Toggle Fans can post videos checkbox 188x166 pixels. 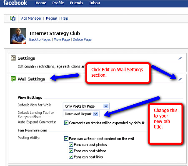point(71,151)
